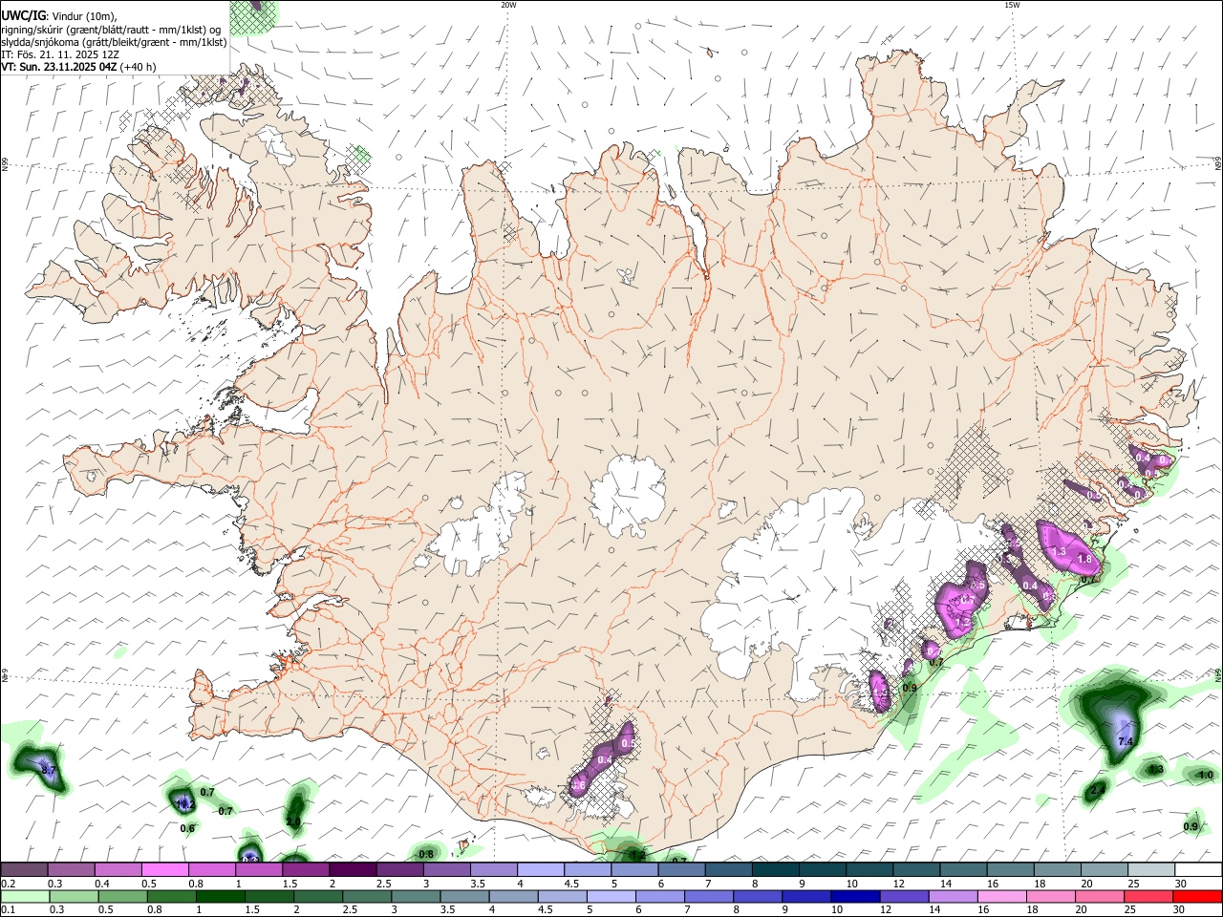Pick the red swatch at the rain scale's end

click(1197, 896)
